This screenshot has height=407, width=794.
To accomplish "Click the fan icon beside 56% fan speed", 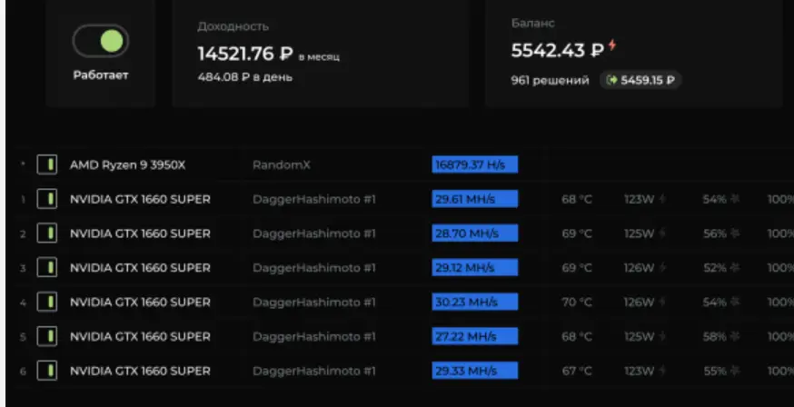I will point(735,233).
